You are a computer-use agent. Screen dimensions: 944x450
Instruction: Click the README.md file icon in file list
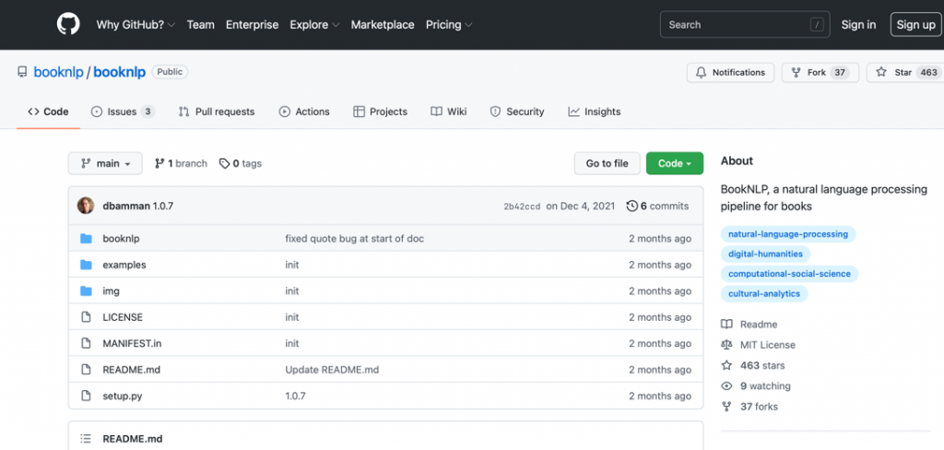(x=86, y=369)
